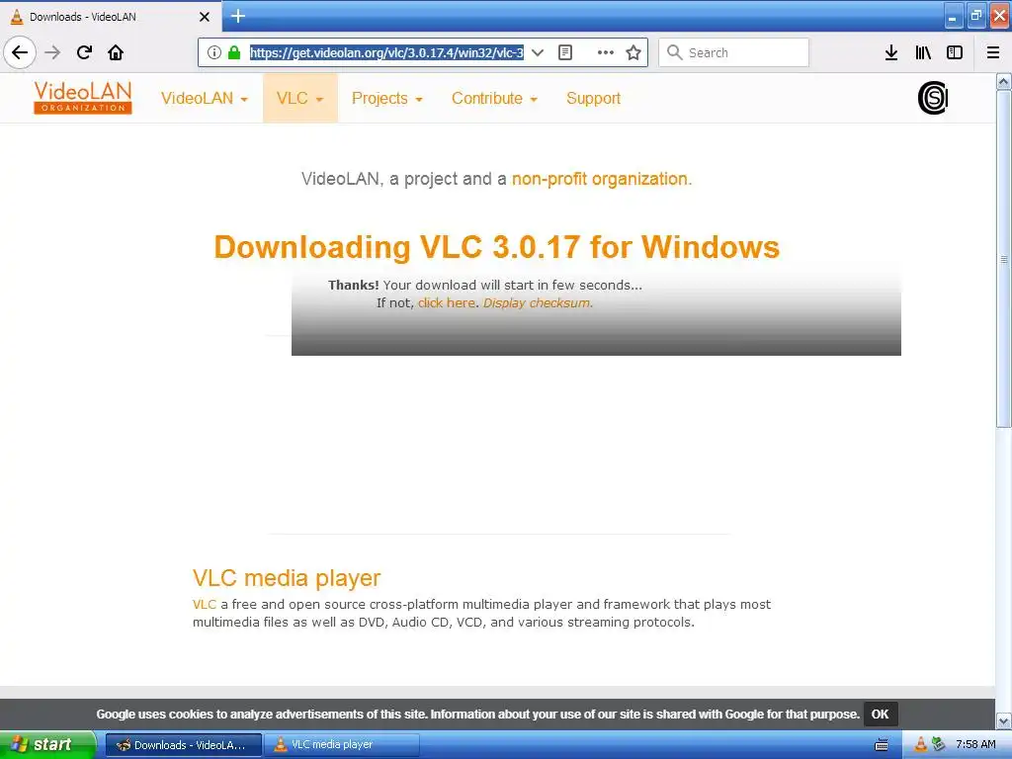Image resolution: width=1012 pixels, height=759 pixels.
Task: Toggle reader view in address bar
Action: pyautogui.click(x=564, y=52)
